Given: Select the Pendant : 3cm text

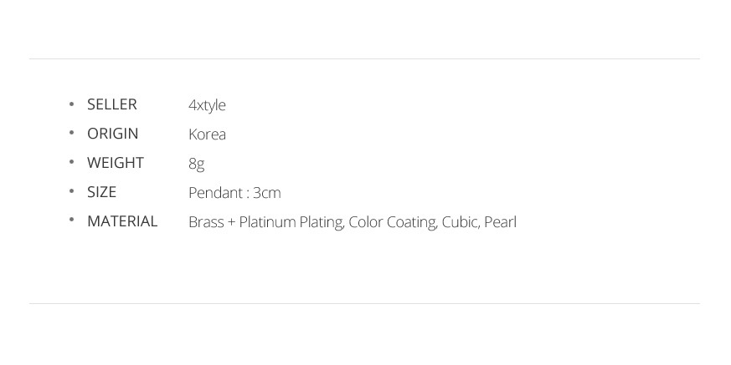Looking at the screenshot, I should (234, 192).
